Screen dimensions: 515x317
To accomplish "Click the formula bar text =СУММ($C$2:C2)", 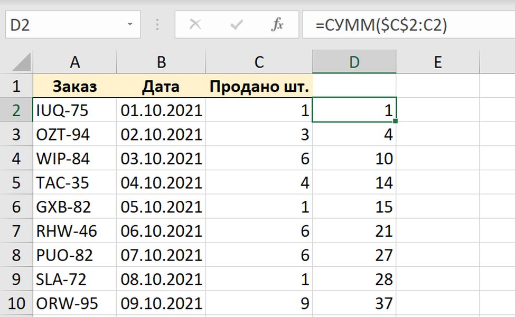I will coord(381,25).
